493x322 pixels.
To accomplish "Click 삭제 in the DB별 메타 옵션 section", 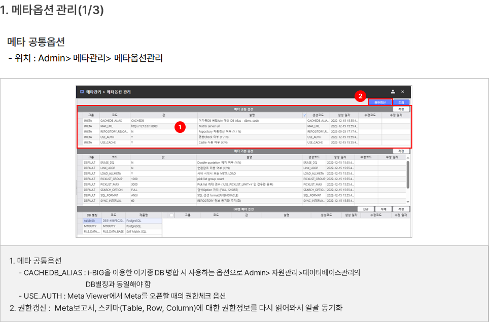I will (383, 209).
